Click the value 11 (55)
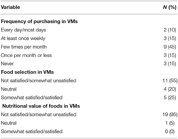This screenshot has height=139, width=178. click(x=170, y=81)
